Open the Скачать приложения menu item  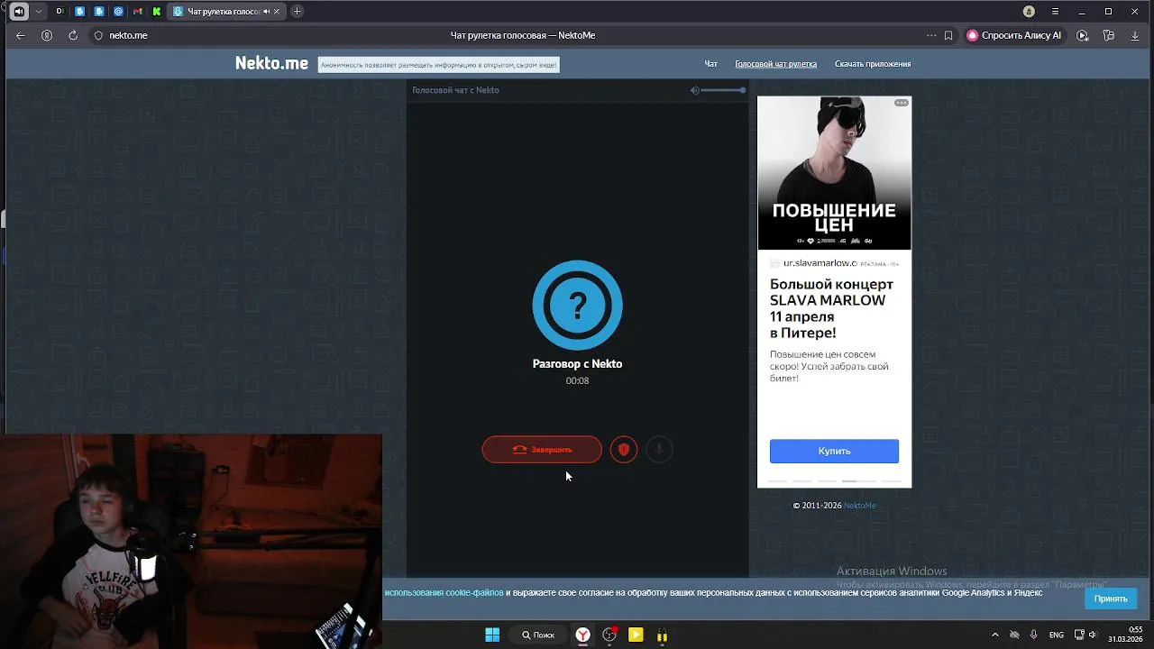(873, 64)
